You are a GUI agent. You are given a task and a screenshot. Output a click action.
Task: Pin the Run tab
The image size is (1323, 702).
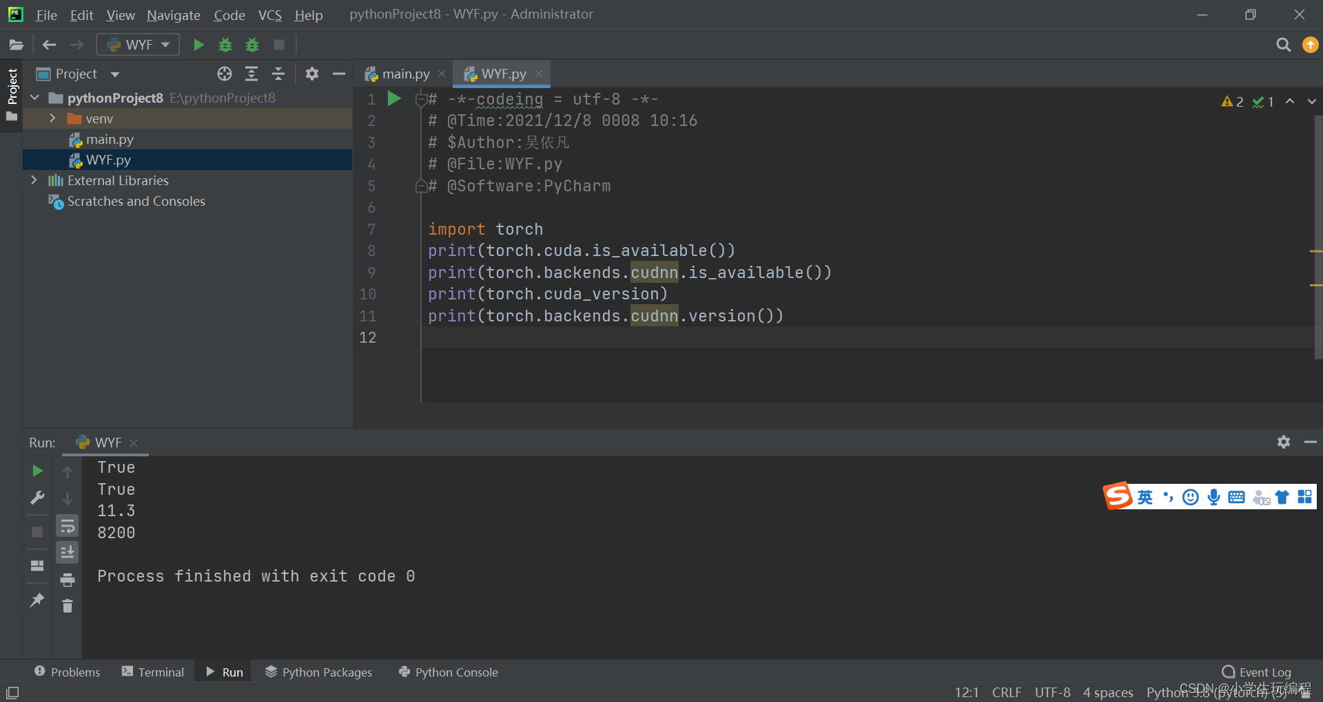pyautogui.click(x=37, y=599)
